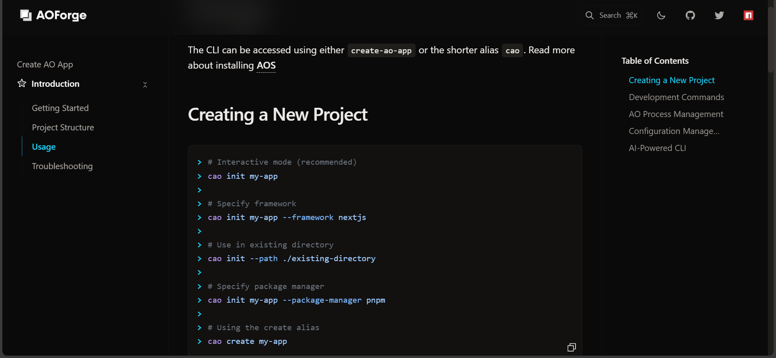776x358 pixels.
Task: Open the Search box
Action: pos(611,15)
